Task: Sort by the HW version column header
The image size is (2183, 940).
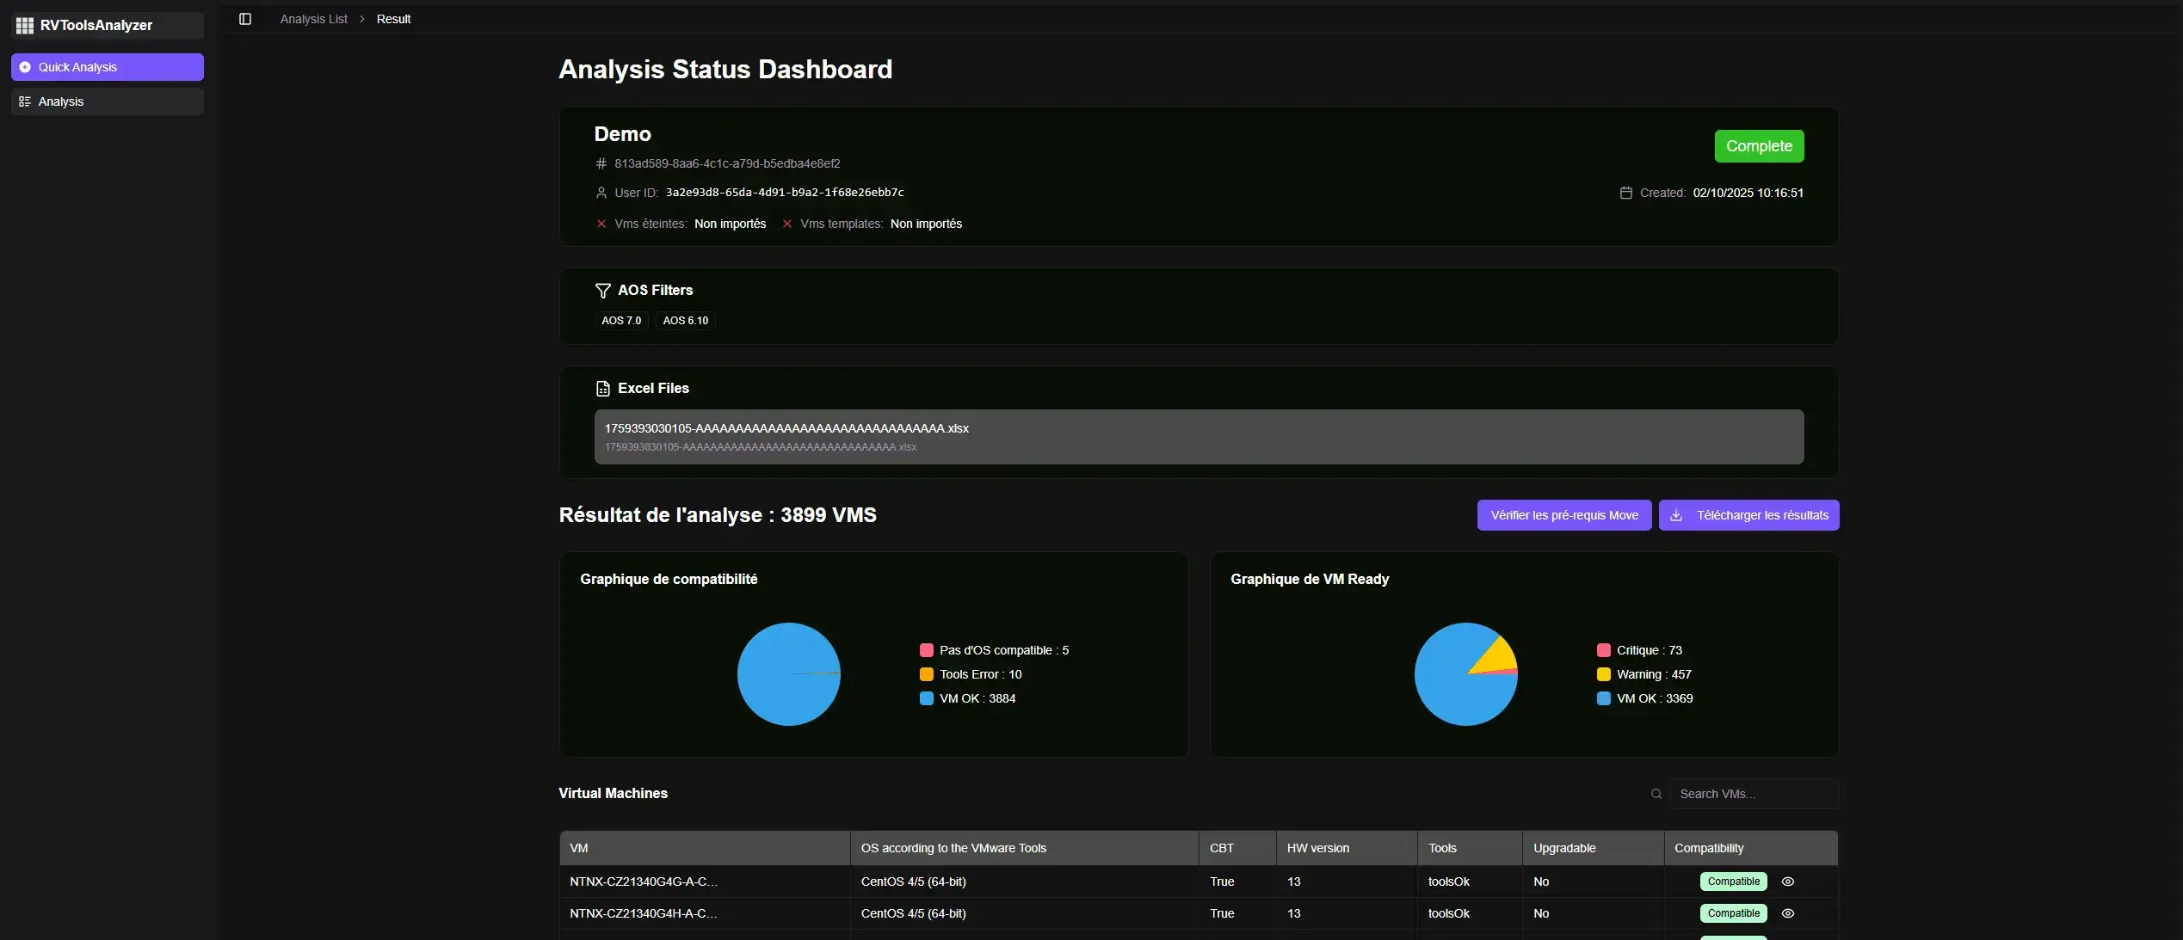Action: pos(1317,848)
